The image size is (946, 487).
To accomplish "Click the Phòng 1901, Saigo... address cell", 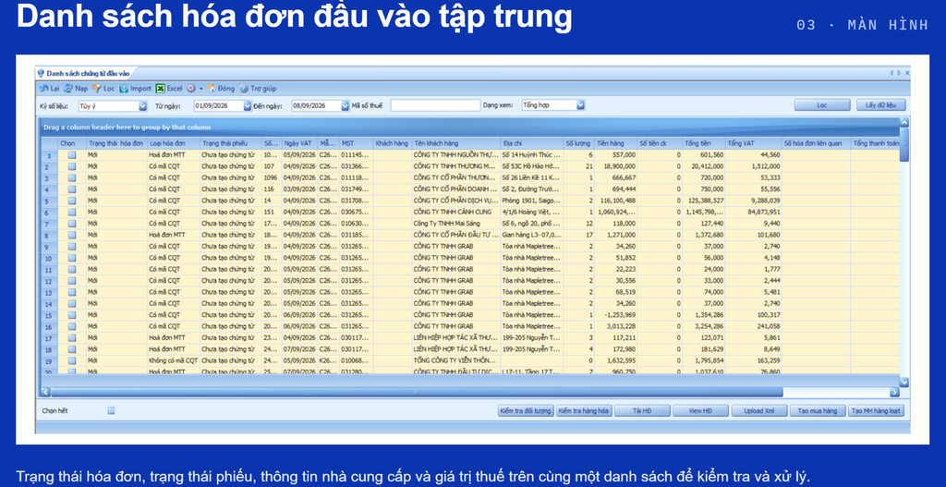I will (x=531, y=201).
